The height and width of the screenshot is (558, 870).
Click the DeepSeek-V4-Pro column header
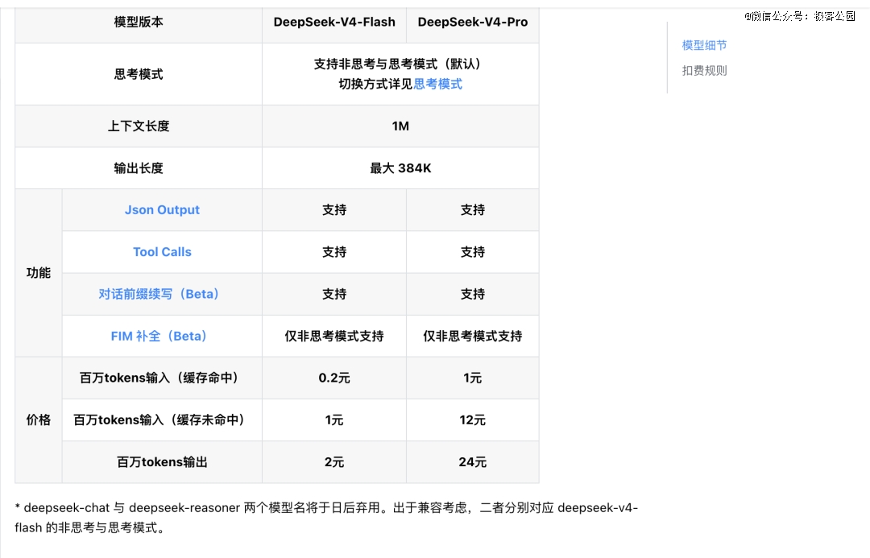(473, 22)
